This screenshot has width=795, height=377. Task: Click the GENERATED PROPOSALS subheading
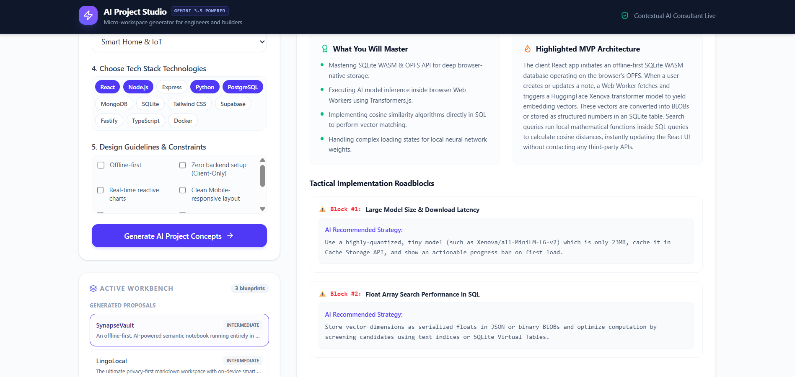(123, 305)
